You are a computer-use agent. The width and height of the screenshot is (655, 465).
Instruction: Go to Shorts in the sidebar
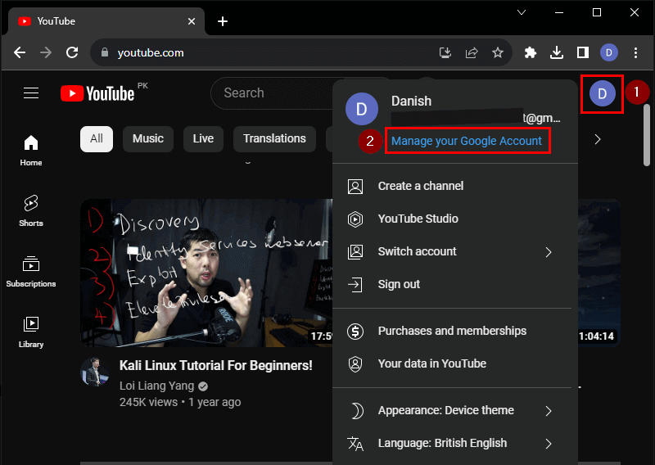31,210
